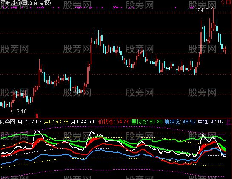Image resolution: width=232 pixels, height=179 pixels.
Task: Select the 11.64 high price label
Action: click(197, 11)
